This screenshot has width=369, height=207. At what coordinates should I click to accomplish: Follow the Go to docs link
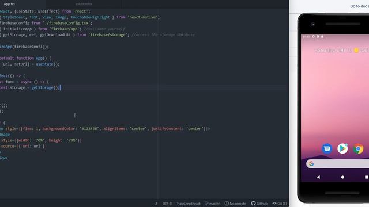[359, 6]
